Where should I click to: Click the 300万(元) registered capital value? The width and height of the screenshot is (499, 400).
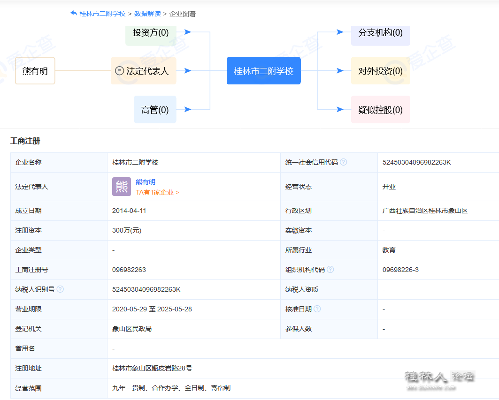click(x=127, y=231)
